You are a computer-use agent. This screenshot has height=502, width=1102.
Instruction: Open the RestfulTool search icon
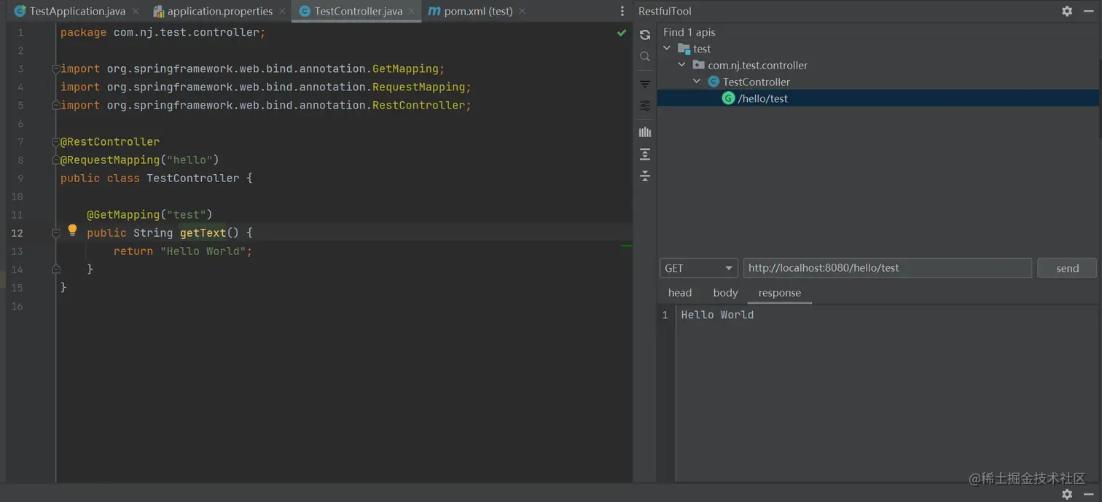tap(645, 57)
